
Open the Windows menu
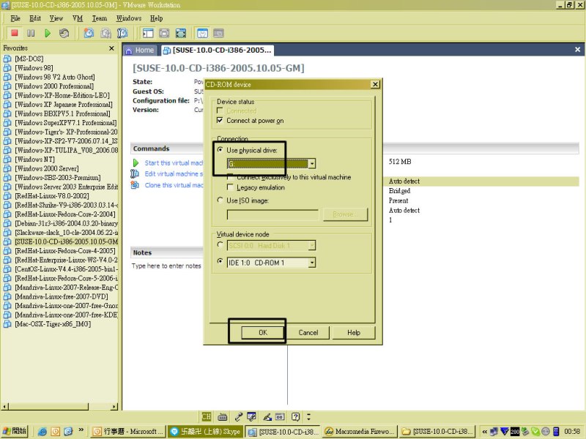pos(129,18)
